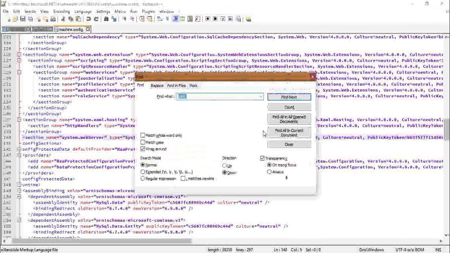The image size is (450, 253).
Task: Open the Plugins menu
Action: 148,11
